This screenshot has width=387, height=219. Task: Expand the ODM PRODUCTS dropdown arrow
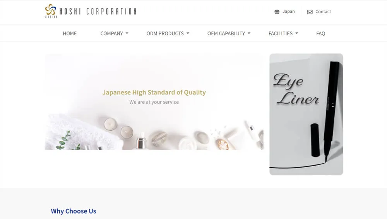[x=188, y=33]
